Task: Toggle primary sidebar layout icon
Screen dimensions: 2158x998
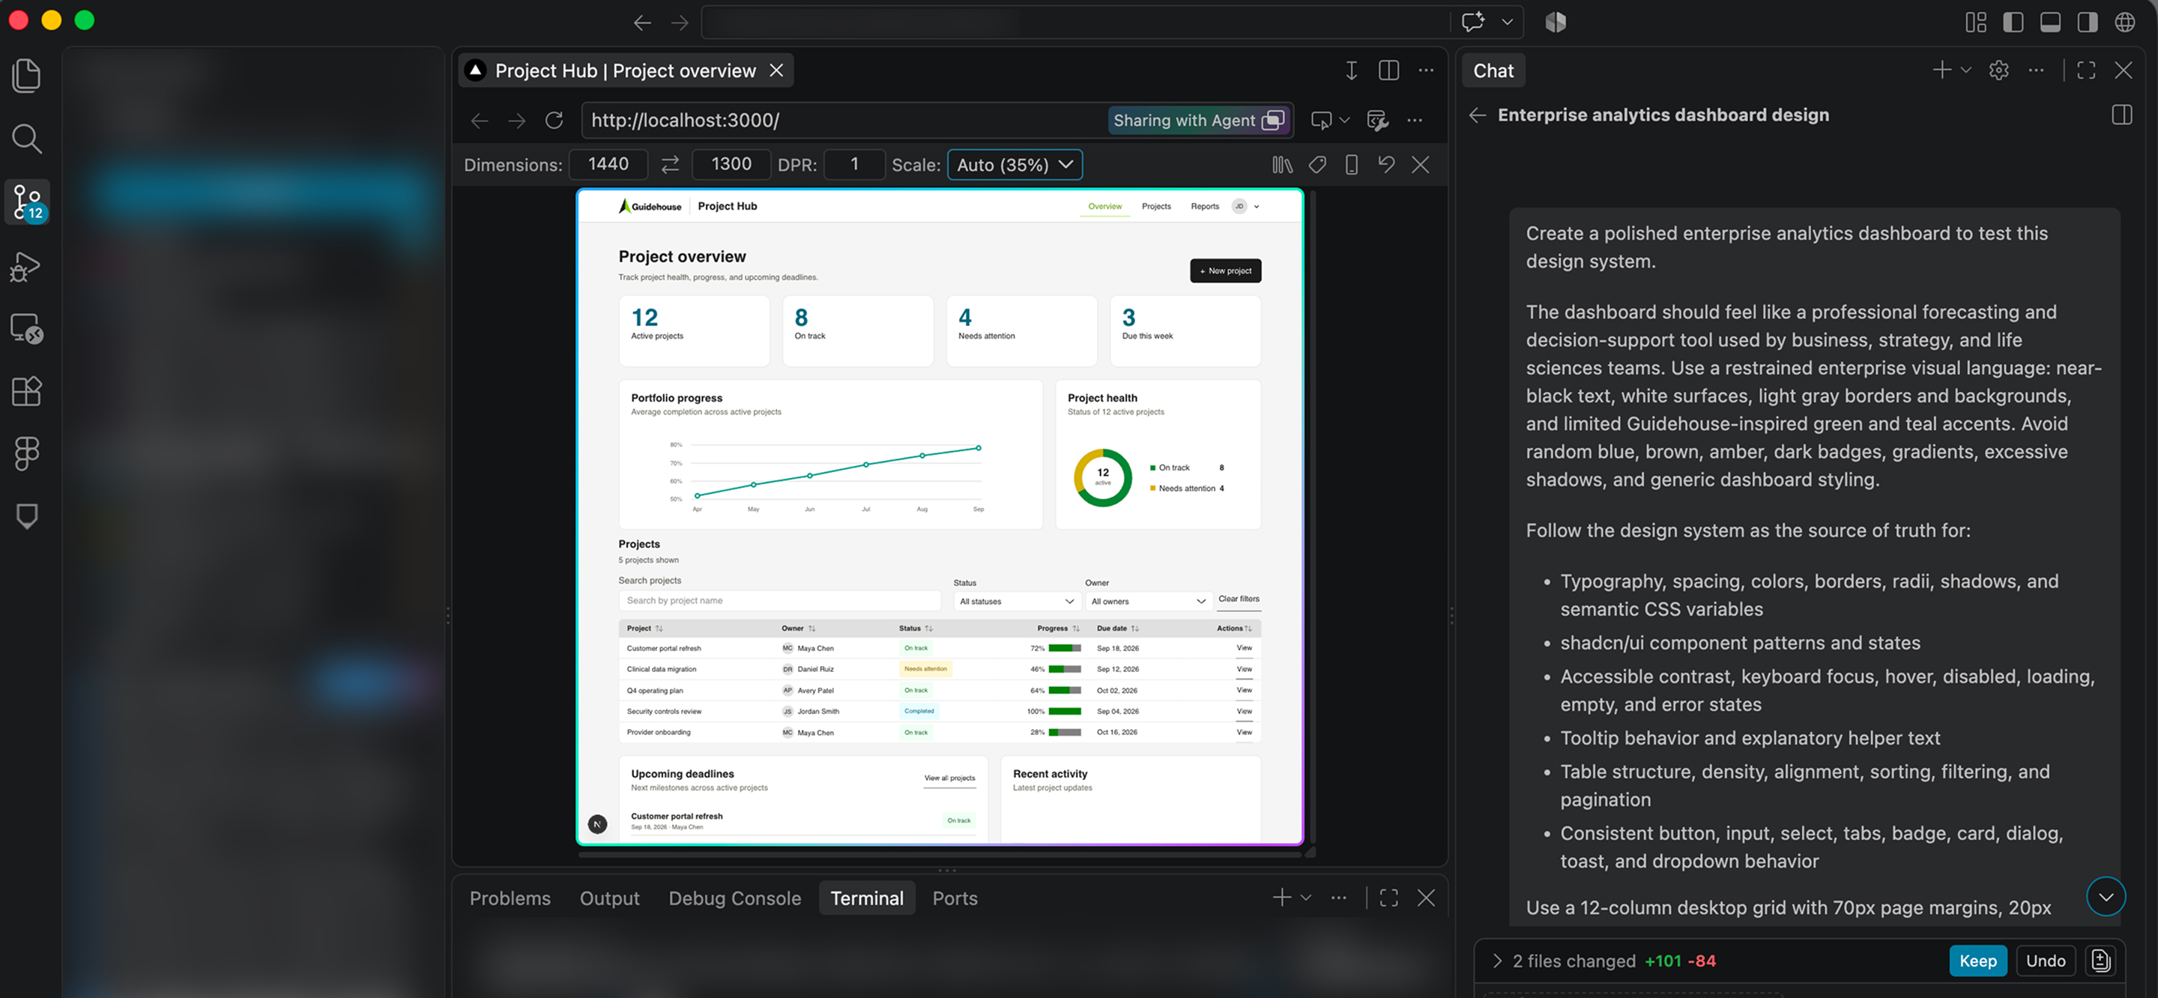Action: click(2013, 22)
